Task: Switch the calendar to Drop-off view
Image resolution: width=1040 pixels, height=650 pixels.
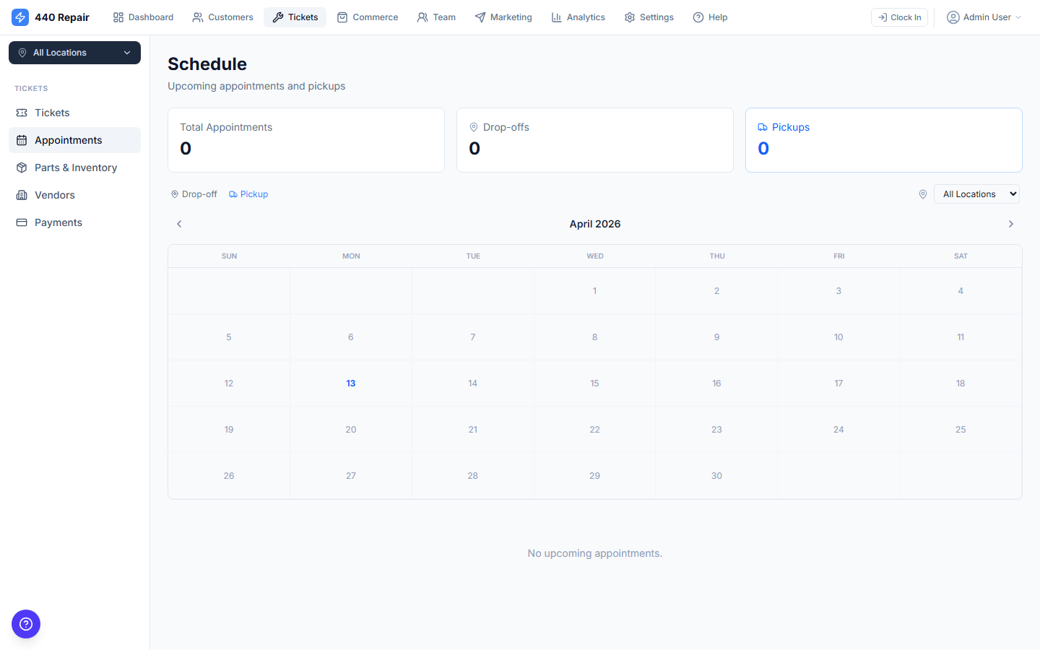Action: 194,194
